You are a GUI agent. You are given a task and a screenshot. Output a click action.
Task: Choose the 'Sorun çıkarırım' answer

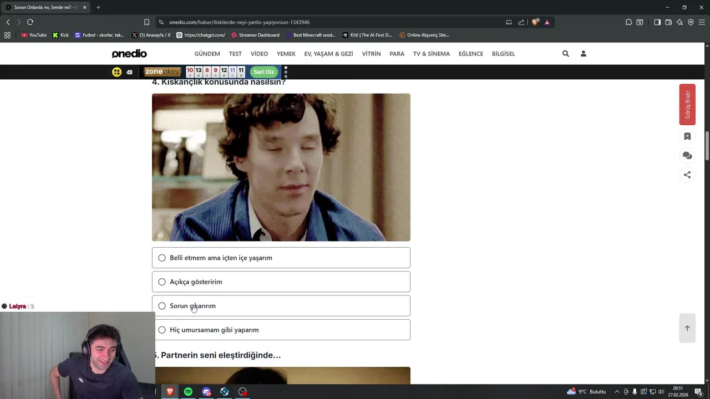[281, 305]
